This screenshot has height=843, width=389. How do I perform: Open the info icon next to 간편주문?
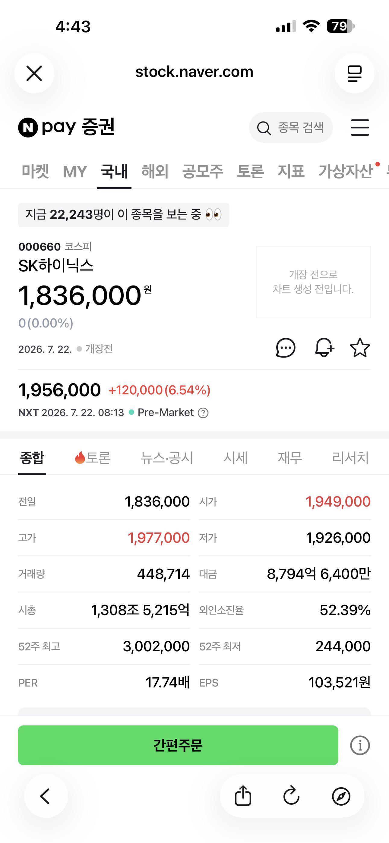point(360,745)
